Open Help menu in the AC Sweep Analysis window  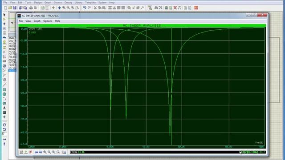[x=57, y=21]
